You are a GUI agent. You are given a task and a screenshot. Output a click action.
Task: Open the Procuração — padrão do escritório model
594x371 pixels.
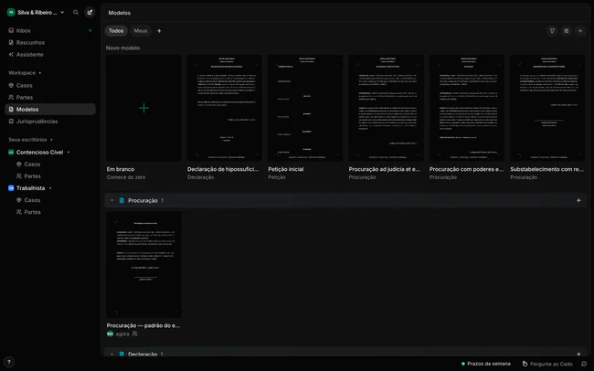click(x=143, y=264)
